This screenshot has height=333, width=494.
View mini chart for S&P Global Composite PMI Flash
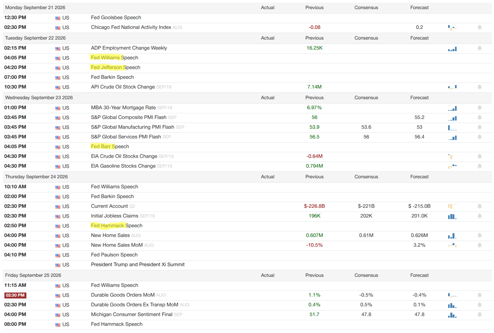click(x=452, y=118)
